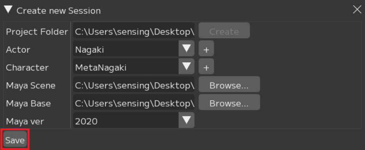Open the Actor dropdown arrow
This screenshot has height=150, width=365.
187,48
